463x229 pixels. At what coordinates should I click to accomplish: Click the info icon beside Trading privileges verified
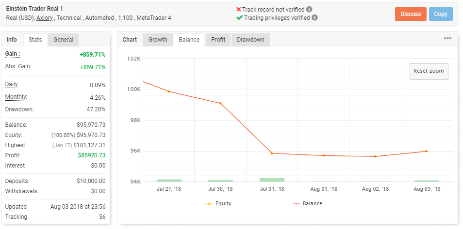315,18
